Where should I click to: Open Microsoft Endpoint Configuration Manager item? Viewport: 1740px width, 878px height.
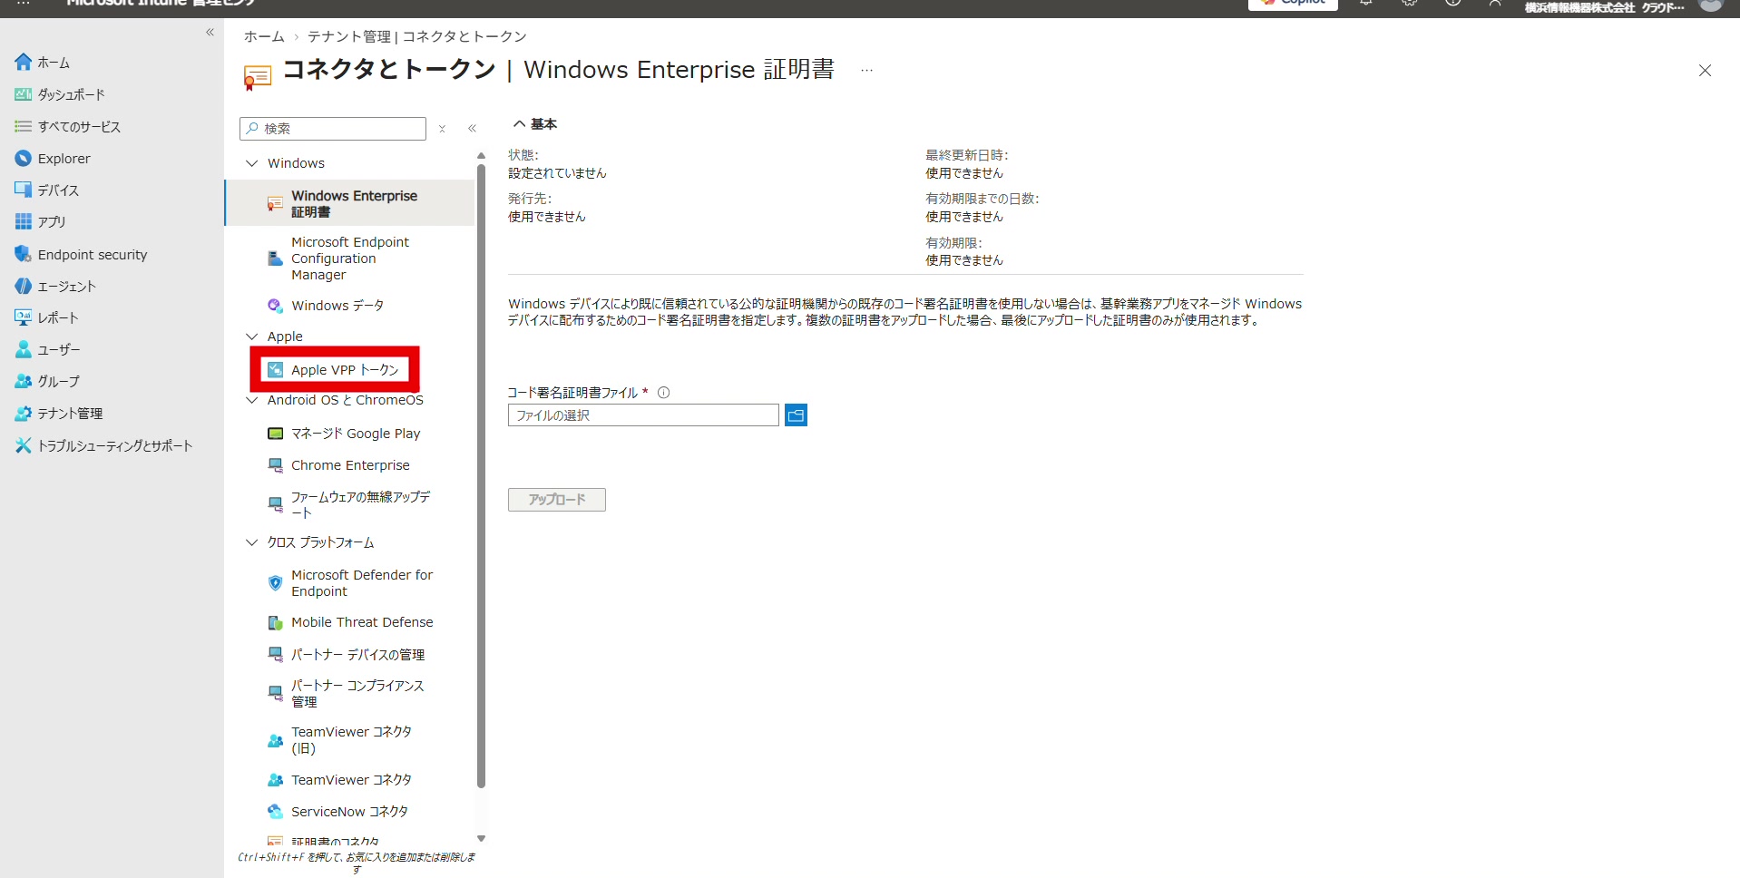[350, 259]
